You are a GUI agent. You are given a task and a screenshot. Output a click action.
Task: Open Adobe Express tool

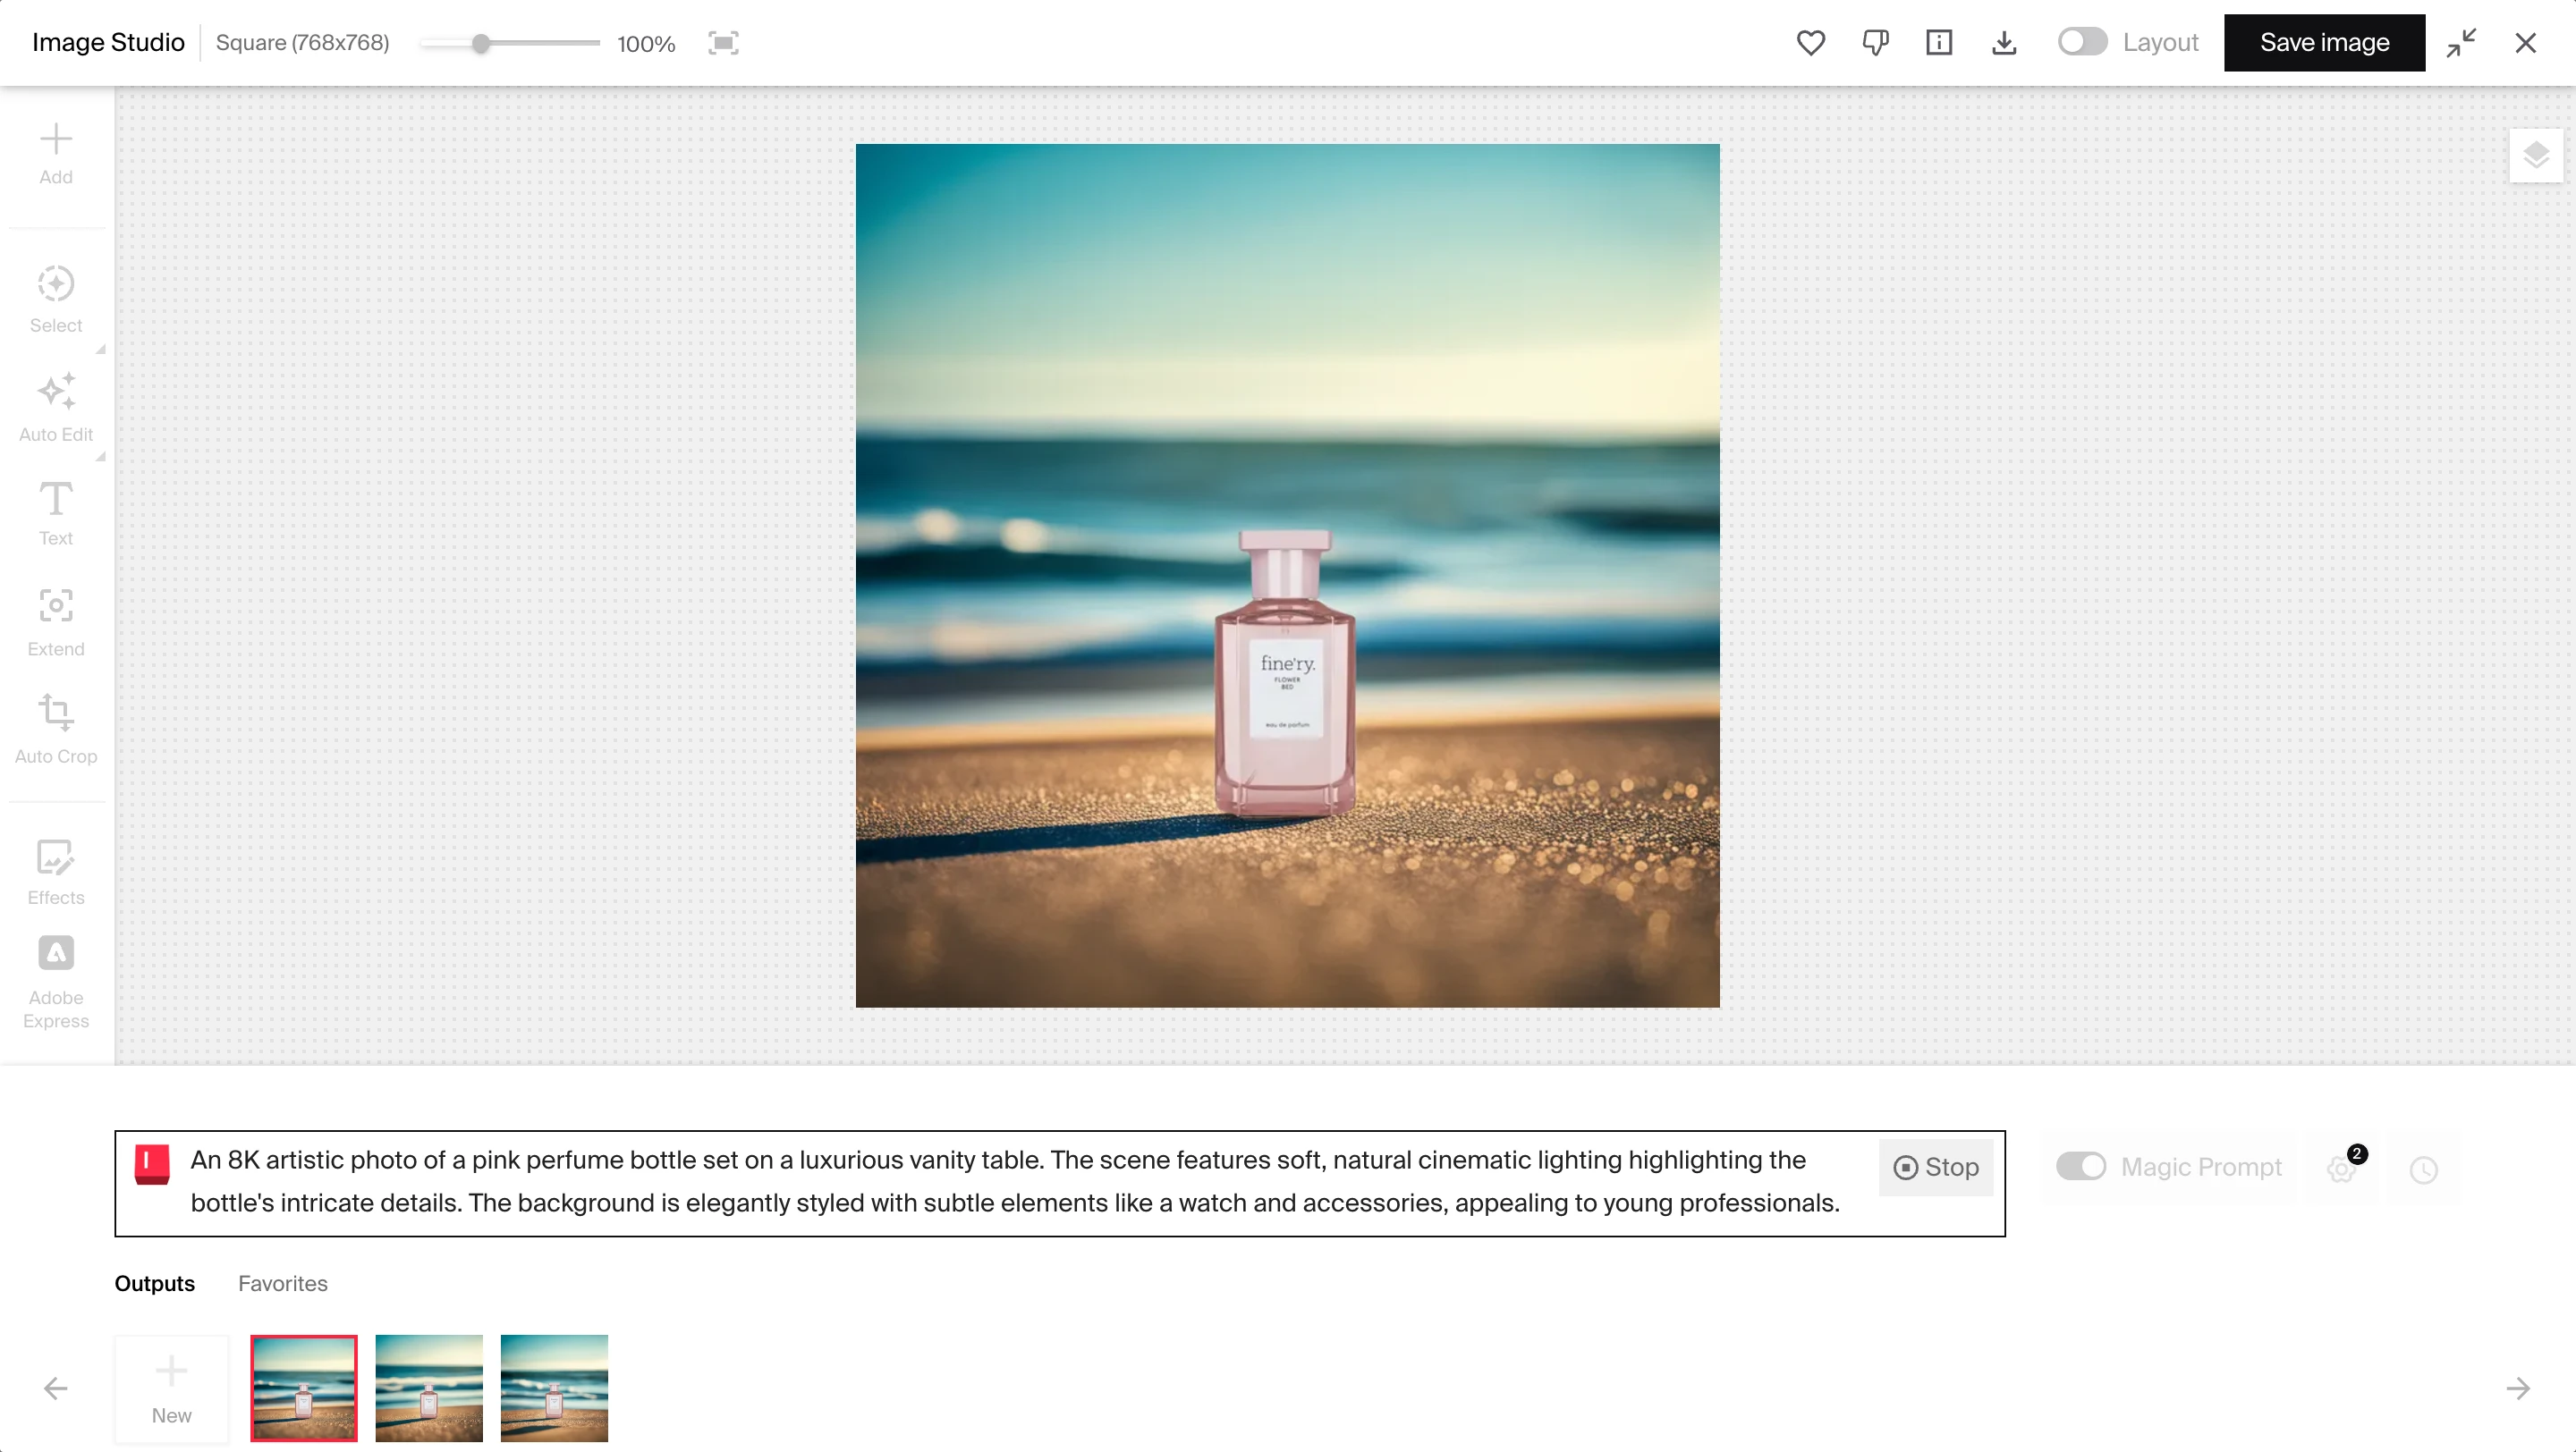[56, 980]
